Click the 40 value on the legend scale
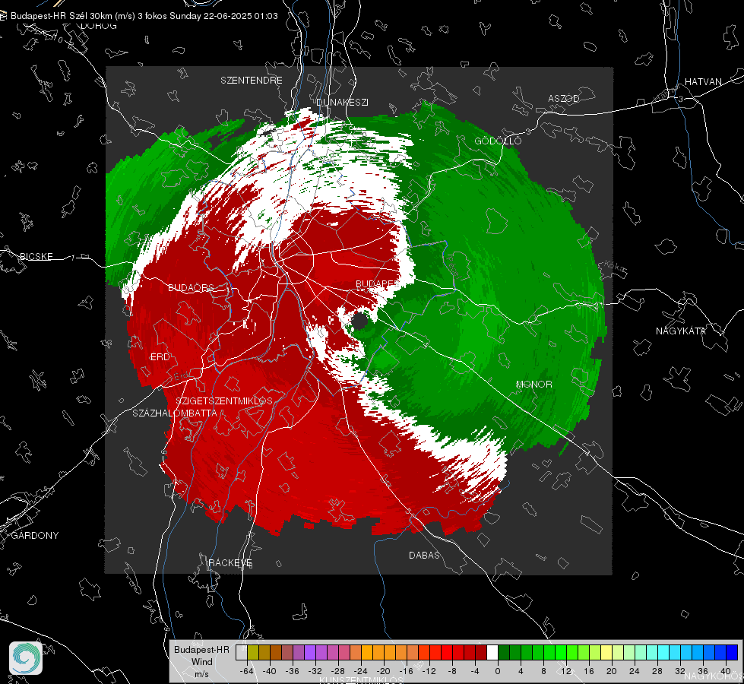The height and width of the screenshot is (684, 744). (x=725, y=671)
